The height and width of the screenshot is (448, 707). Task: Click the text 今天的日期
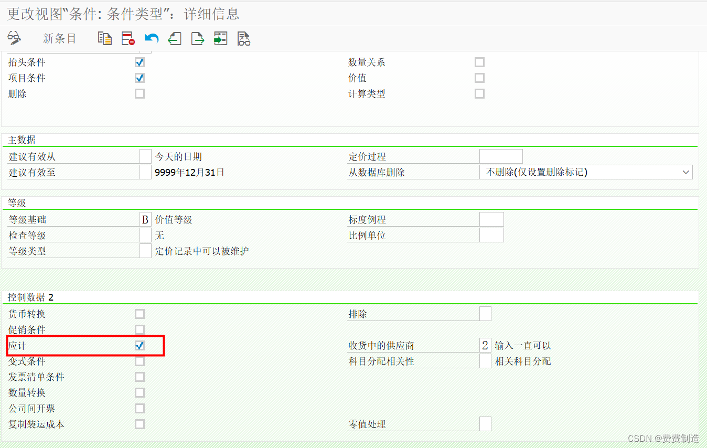pos(178,157)
